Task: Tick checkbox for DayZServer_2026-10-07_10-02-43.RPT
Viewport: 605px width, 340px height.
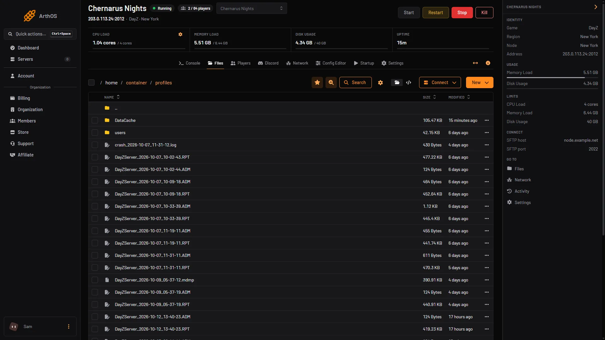Action: (x=95, y=157)
